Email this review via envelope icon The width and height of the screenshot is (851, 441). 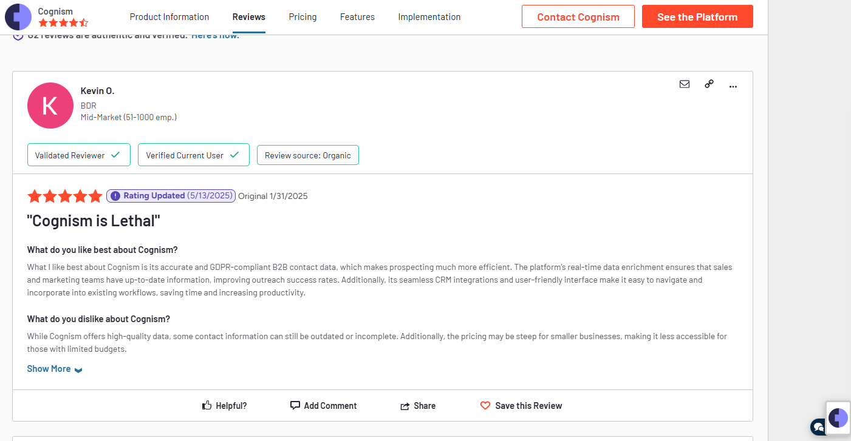[x=685, y=84]
